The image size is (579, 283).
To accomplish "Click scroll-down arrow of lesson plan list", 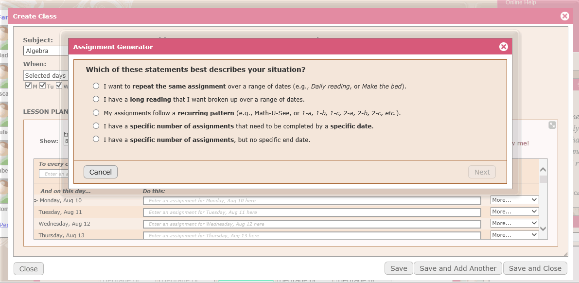I will click(543, 229).
